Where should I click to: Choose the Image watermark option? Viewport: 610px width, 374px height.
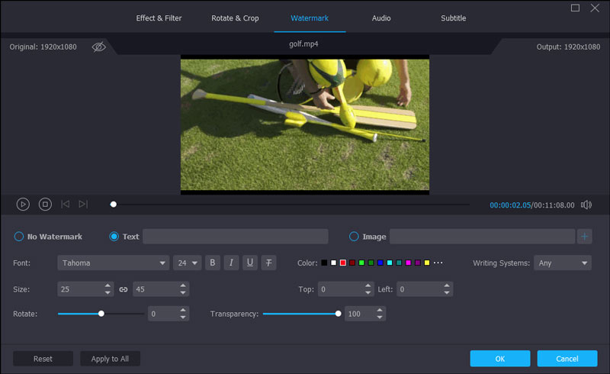click(x=354, y=237)
